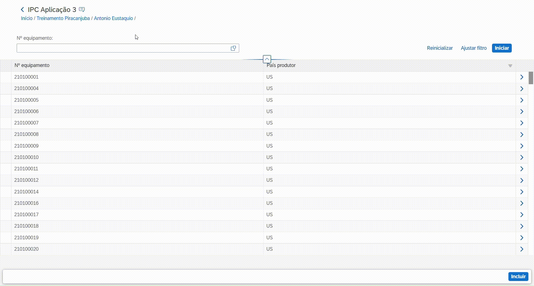534x286 pixels.
Task: Open the Antonio Eustaquio breadcrumb link
Action: tap(113, 18)
